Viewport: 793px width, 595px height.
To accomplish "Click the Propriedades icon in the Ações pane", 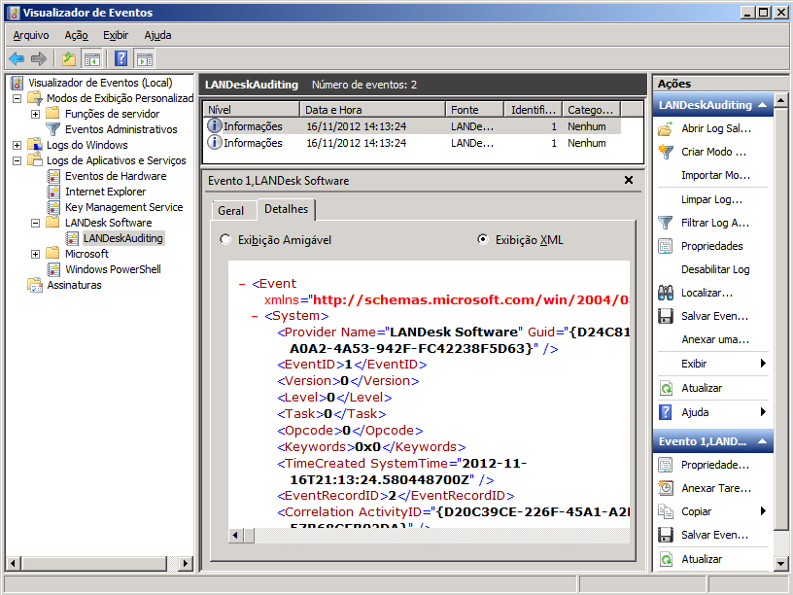I will [666, 246].
